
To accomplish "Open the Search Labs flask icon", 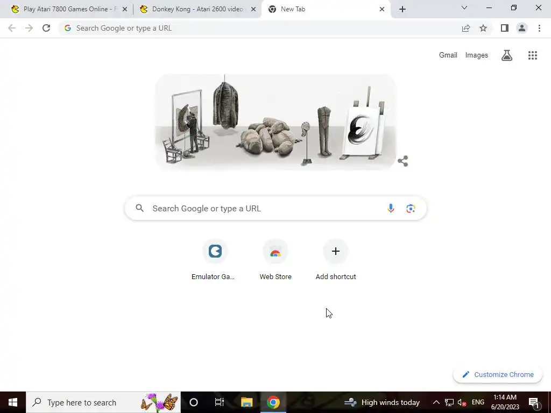I will pos(507,55).
